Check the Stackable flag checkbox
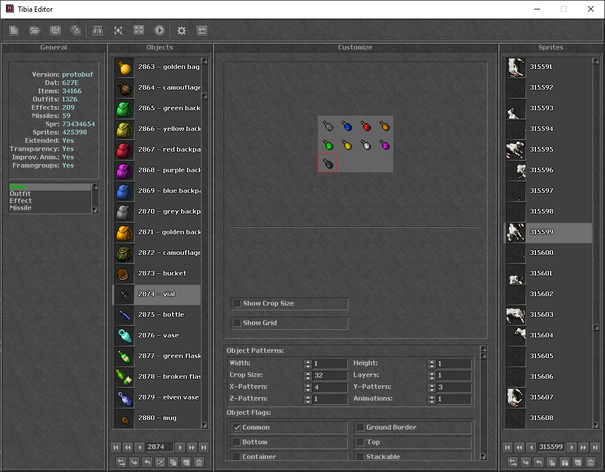This screenshot has width=605, height=472. coord(360,457)
